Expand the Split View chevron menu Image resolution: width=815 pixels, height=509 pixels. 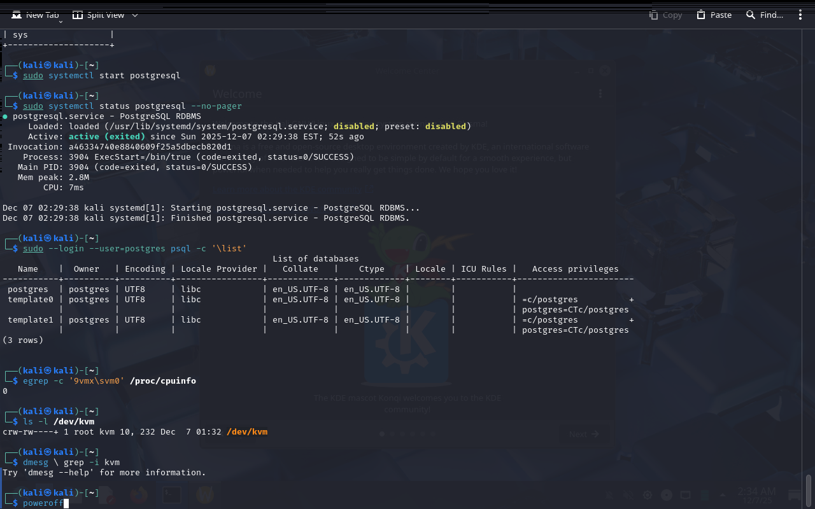[134, 15]
